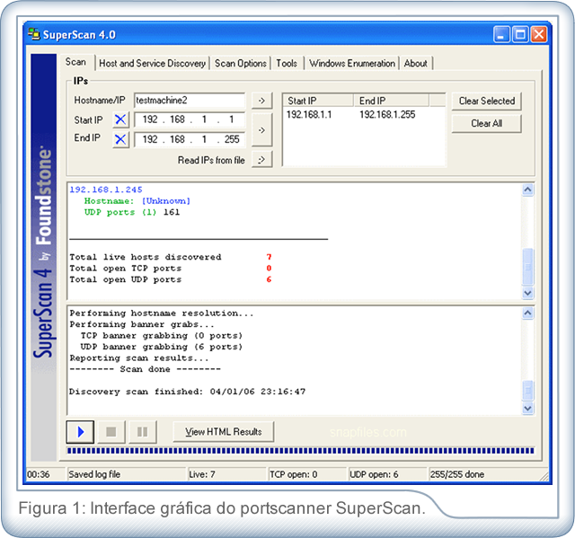The height and width of the screenshot is (538, 575).
Task: Pause the scan with the pause button
Action: point(142,432)
